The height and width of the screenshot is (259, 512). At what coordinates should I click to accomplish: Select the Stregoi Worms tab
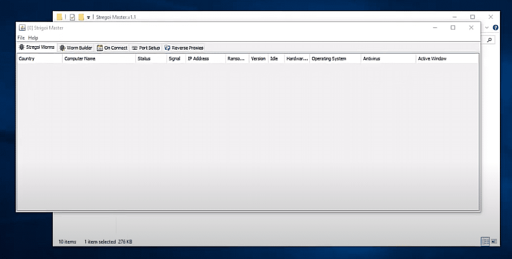coord(37,47)
